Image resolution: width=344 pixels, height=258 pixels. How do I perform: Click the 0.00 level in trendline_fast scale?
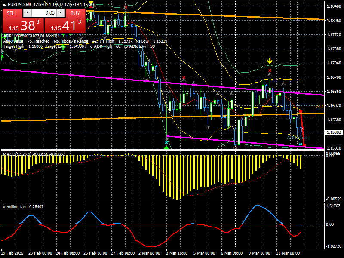click(330, 224)
